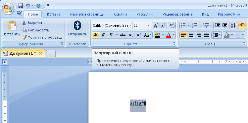Close the Документ1 tab

pyautogui.click(x=40, y=53)
